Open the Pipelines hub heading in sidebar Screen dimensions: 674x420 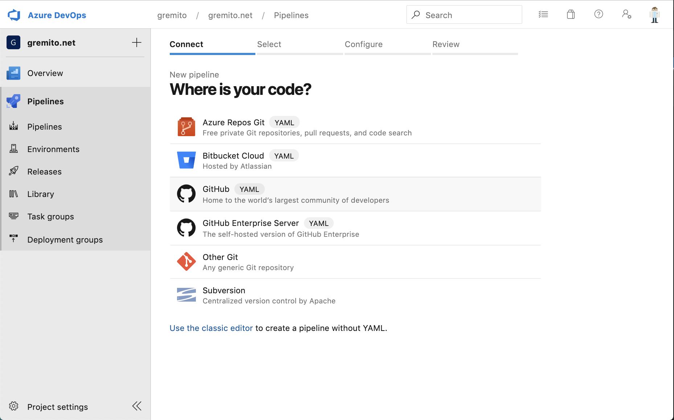coord(75,101)
